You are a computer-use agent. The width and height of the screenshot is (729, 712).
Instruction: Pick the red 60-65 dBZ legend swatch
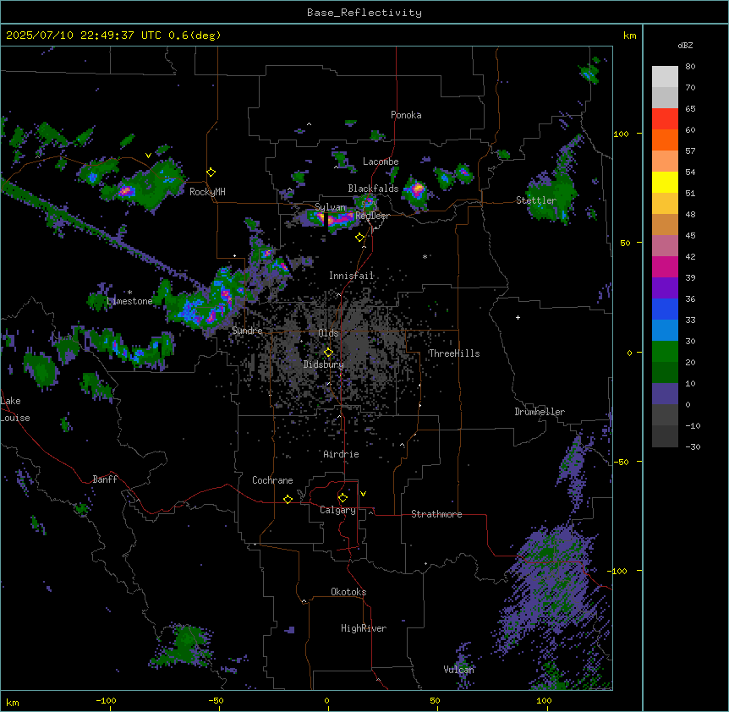pos(665,119)
